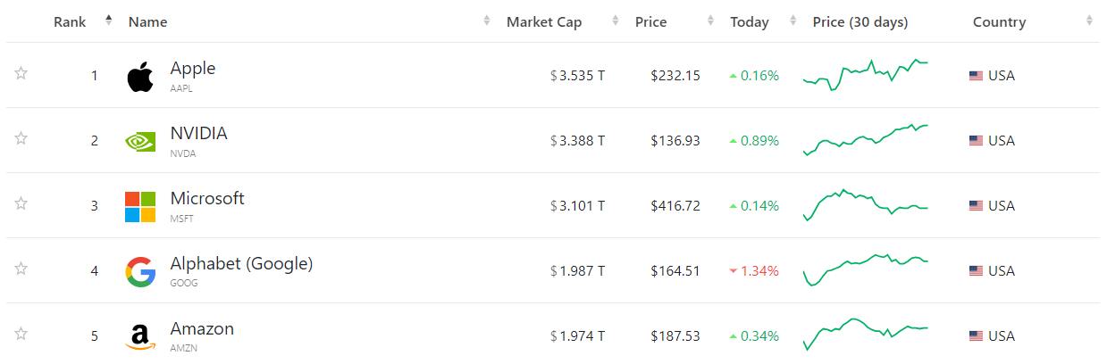Click the USA flag in Microsoft row

click(976, 206)
